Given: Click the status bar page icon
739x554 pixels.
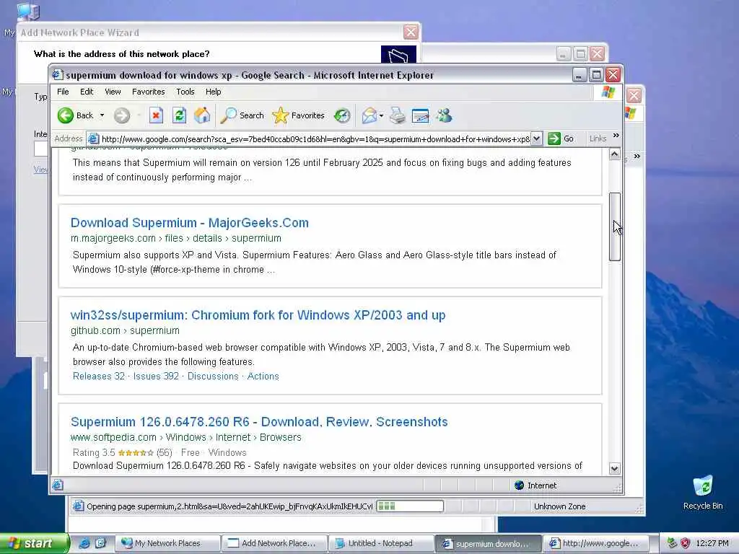Looking at the screenshot, I should pyautogui.click(x=58, y=485).
